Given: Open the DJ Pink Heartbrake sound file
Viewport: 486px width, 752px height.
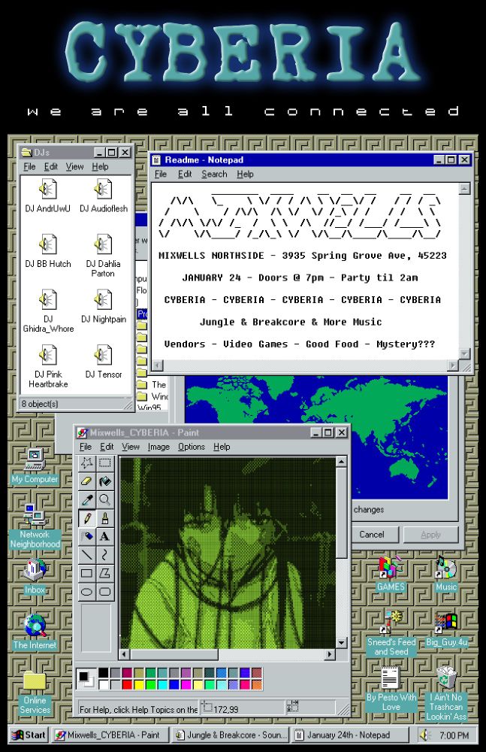Looking at the screenshot, I should [48, 366].
